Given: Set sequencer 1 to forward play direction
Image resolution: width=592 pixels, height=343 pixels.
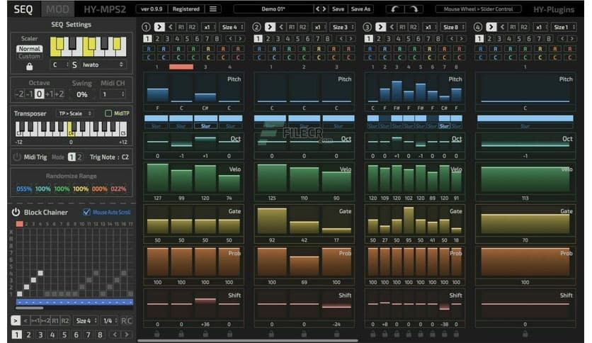Looking at the screenshot, I should (159, 27).
